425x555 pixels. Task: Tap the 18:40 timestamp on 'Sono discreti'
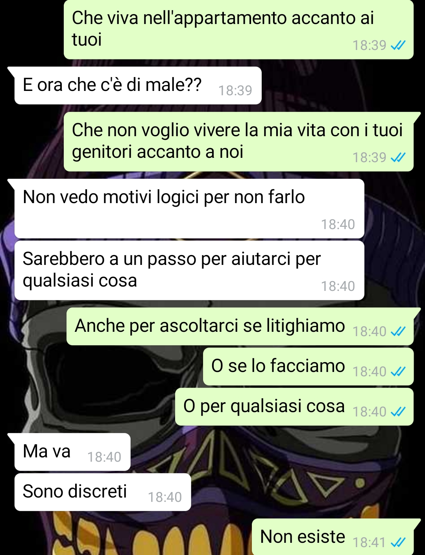tap(165, 498)
